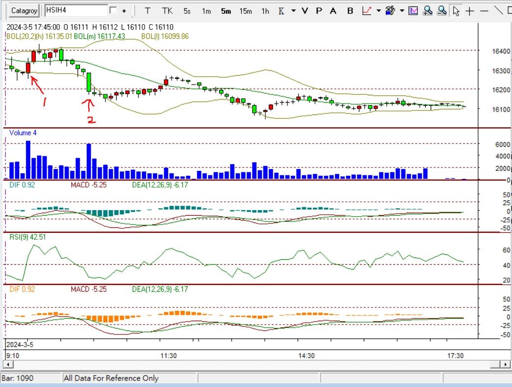512x387 pixels.
Task: Select the crosshair cursor tool
Action: coord(470,11)
